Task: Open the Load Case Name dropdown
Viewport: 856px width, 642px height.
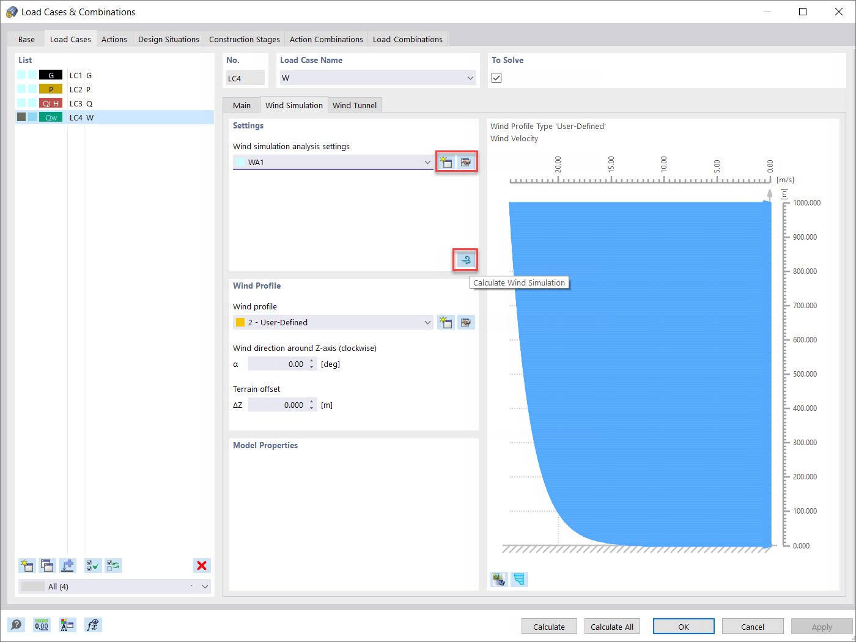Action: click(470, 78)
